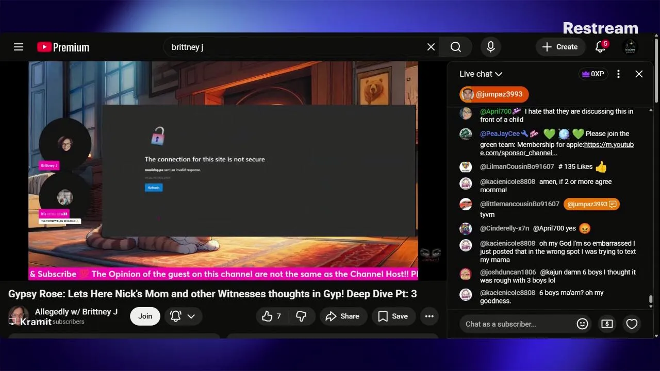Focus the Chat as a subscriber field
Image resolution: width=660 pixels, height=371 pixels.
(517, 324)
